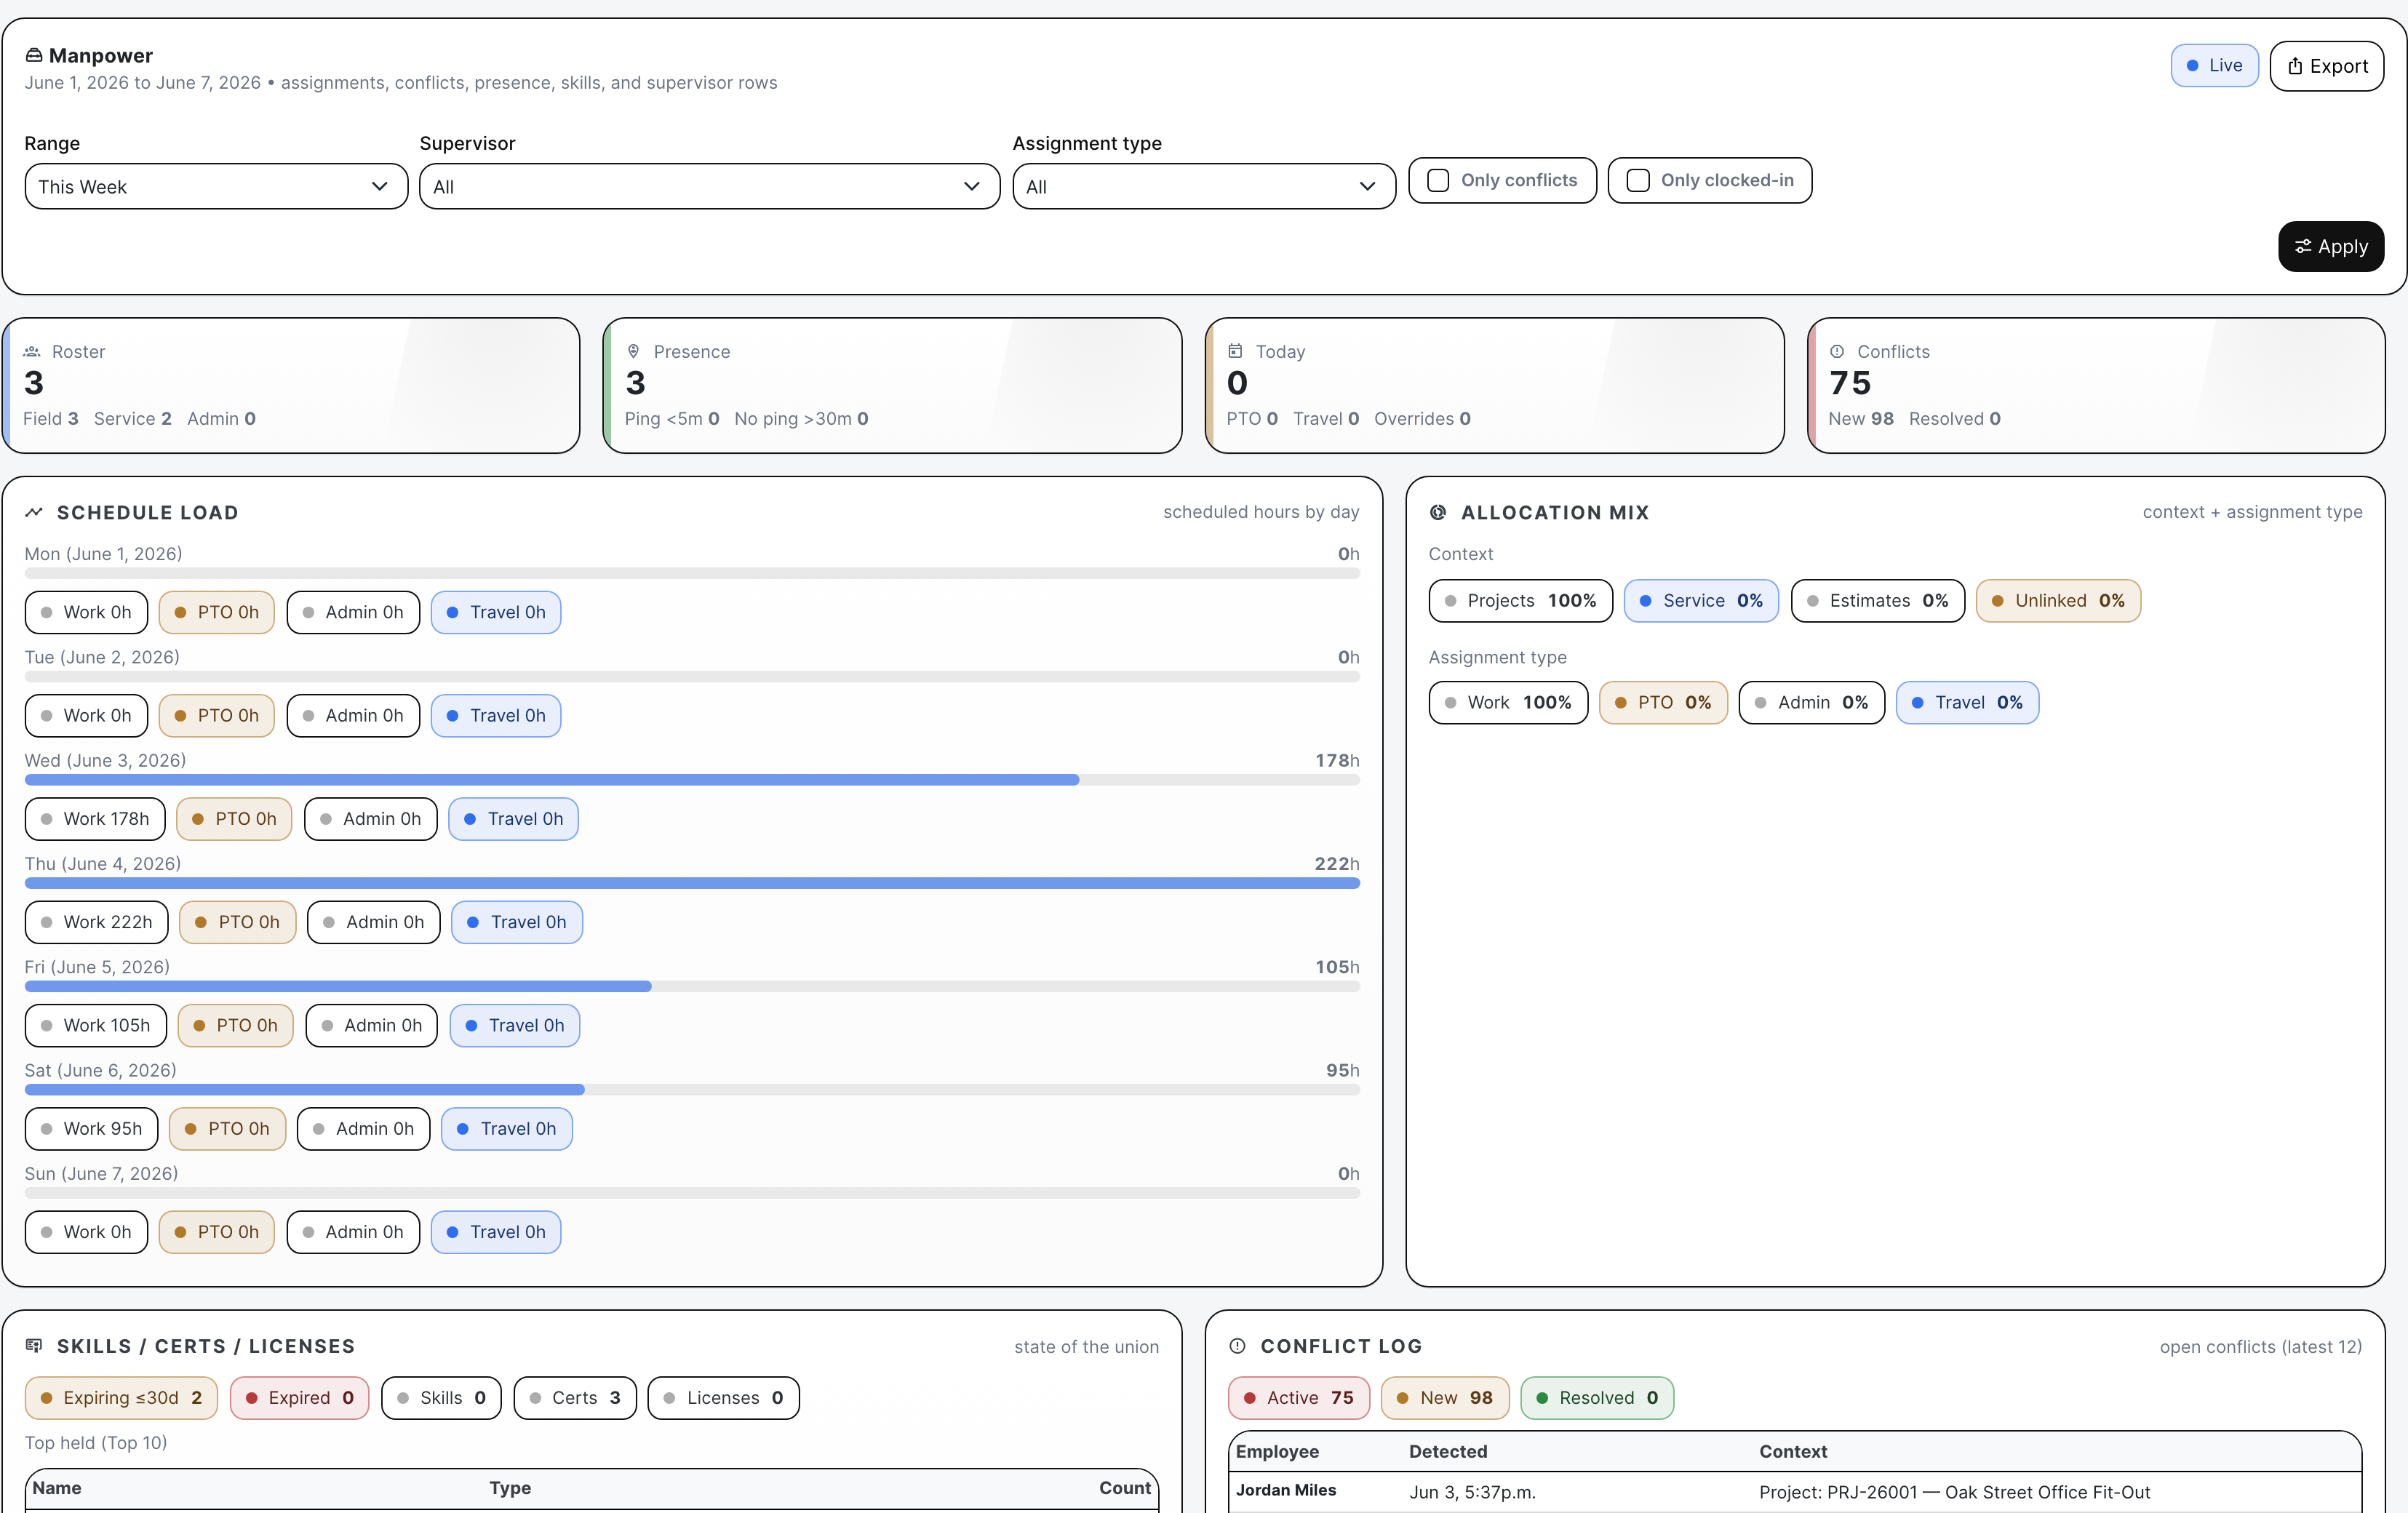The image size is (2408, 1513).
Task: Click the Monday PTO 0h chip
Action: (x=217, y=612)
